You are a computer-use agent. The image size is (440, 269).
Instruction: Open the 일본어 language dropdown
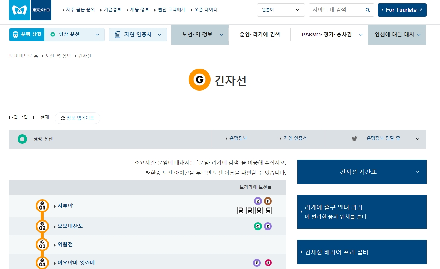point(281,10)
